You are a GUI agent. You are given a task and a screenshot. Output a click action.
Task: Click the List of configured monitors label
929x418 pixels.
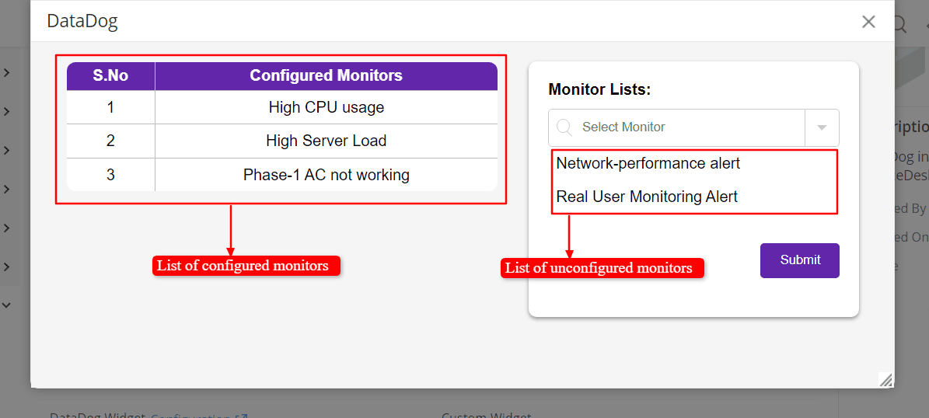243,266
